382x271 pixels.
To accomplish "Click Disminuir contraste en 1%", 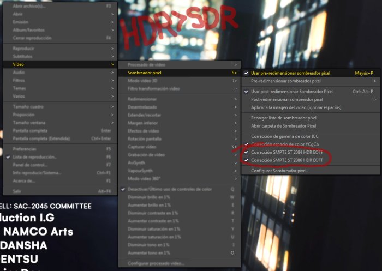I will (180, 213).
